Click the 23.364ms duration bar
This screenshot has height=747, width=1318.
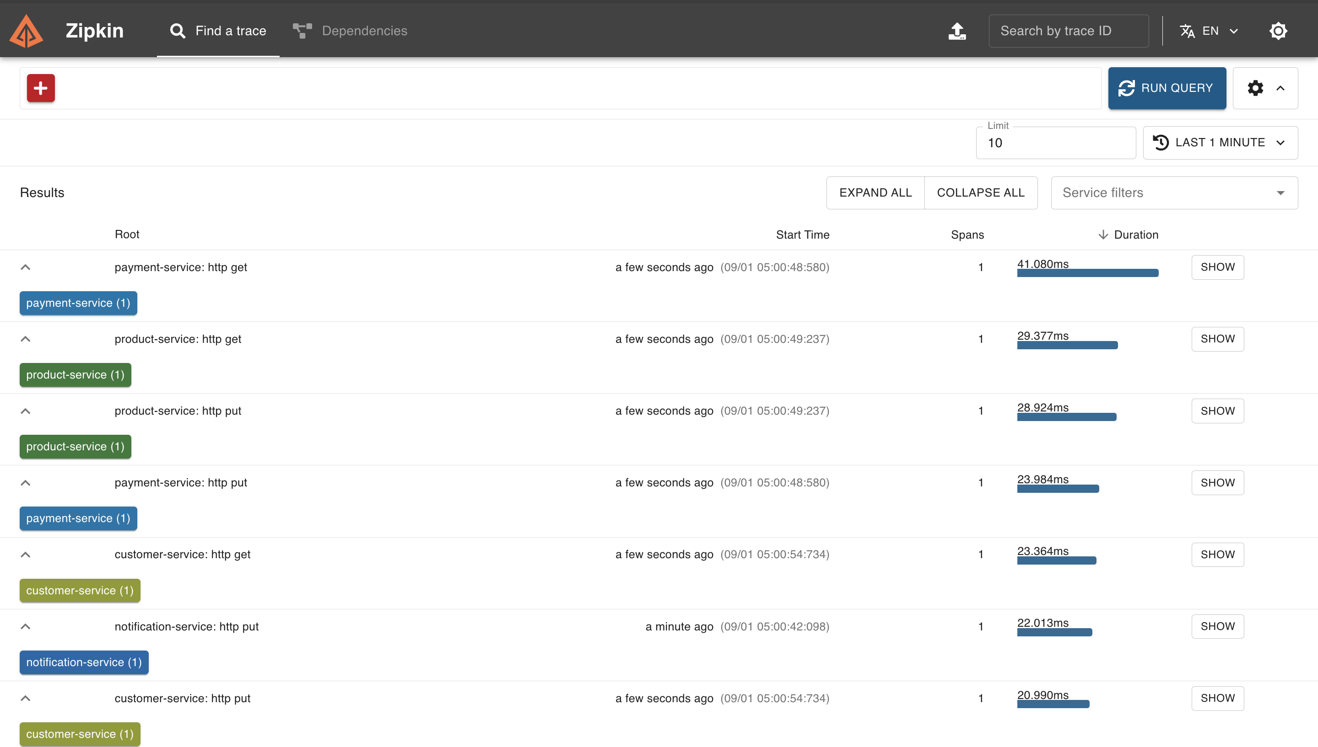1057,560
